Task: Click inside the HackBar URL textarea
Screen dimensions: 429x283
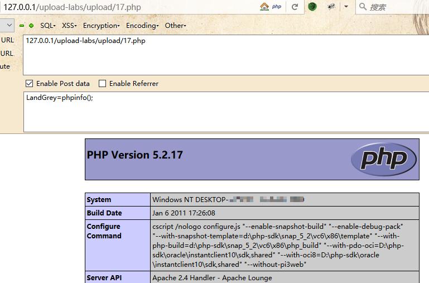Action: tap(226, 55)
